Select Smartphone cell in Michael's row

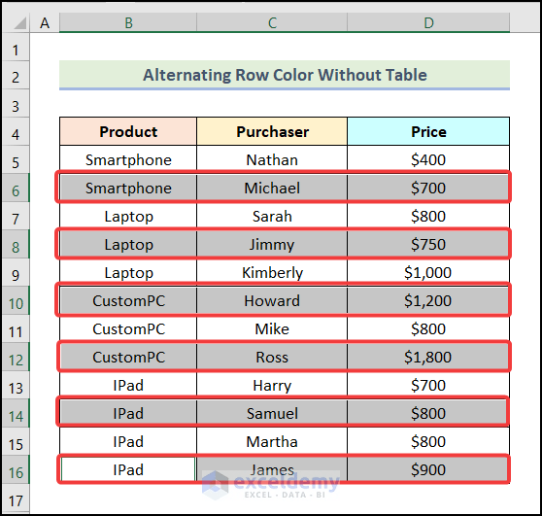coord(128,188)
